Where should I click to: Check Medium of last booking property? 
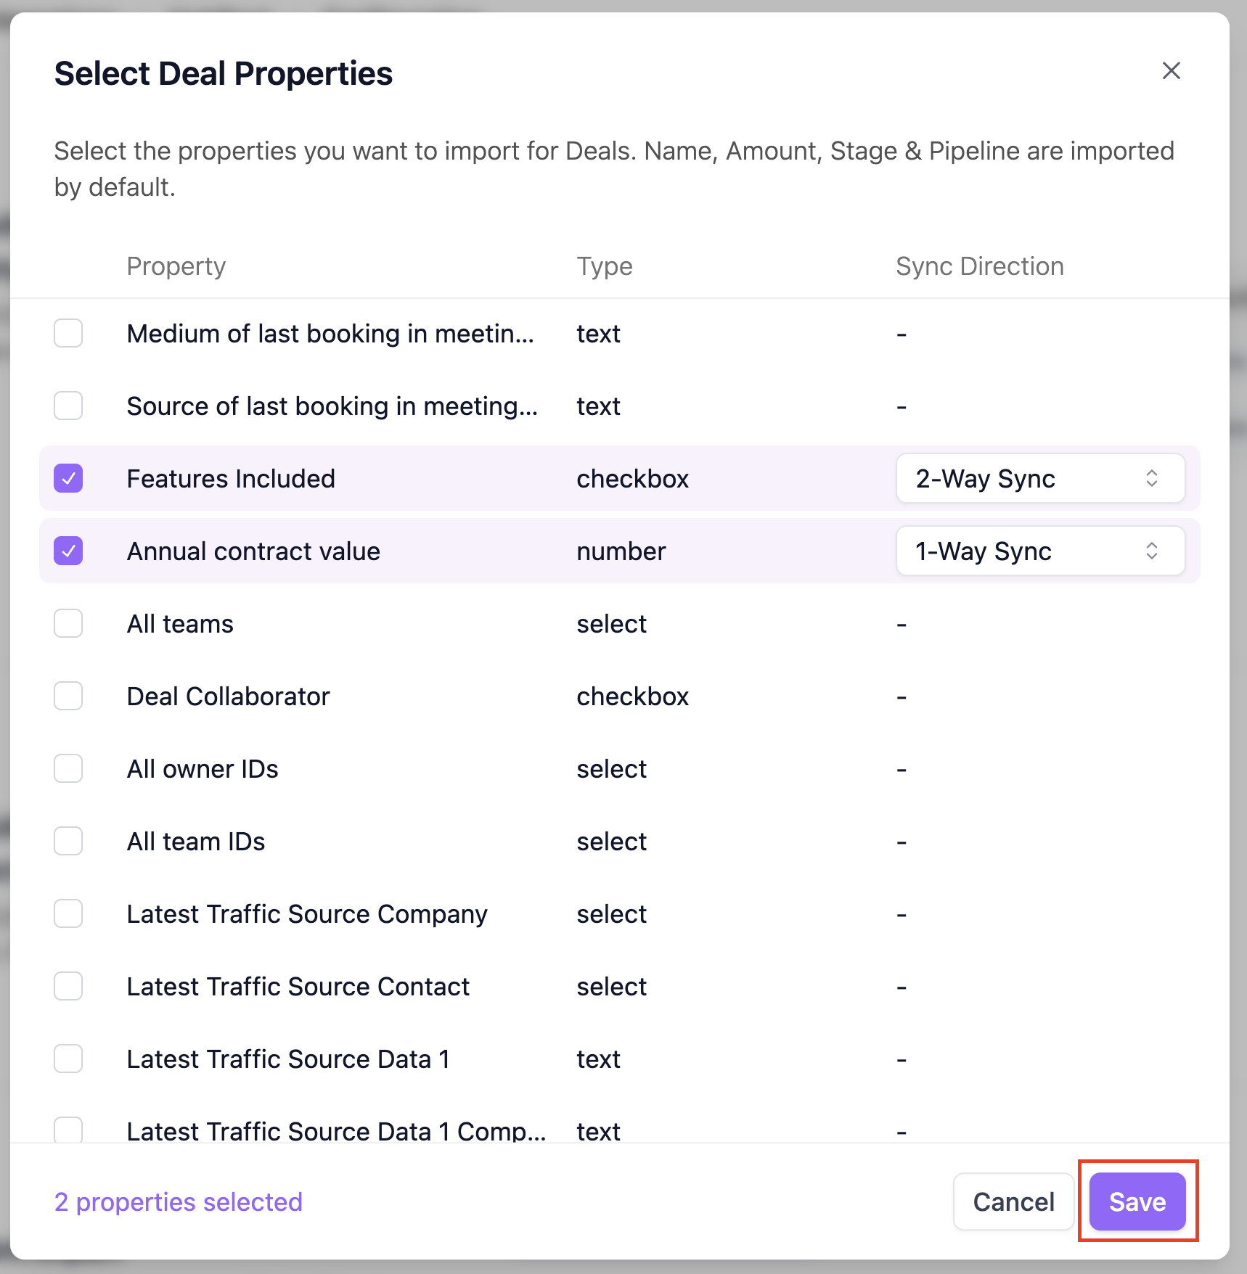68,333
